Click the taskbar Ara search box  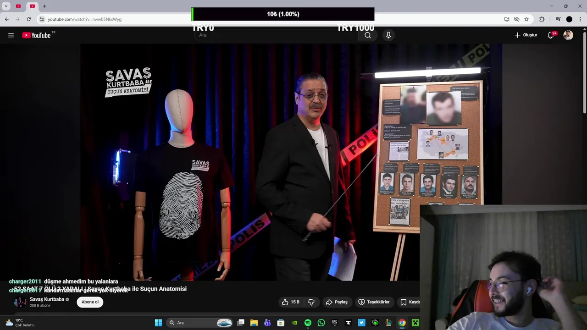[x=200, y=323]
